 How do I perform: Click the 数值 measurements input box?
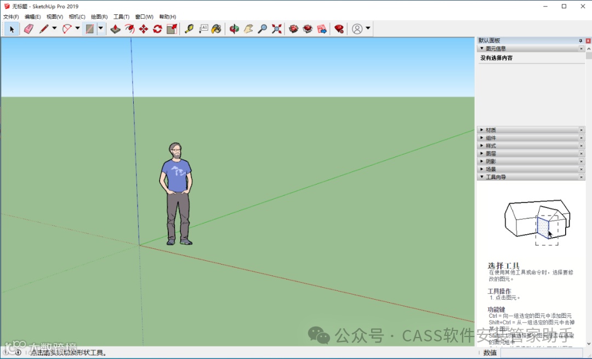pos(542,352)
